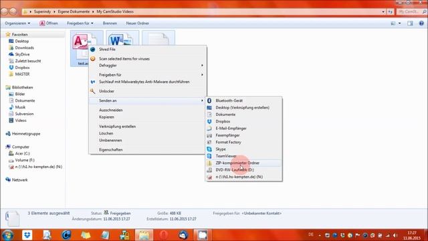Screen dimensions: 428x241
Task: Click the volume icon in system tray
Action: [395, 235]
